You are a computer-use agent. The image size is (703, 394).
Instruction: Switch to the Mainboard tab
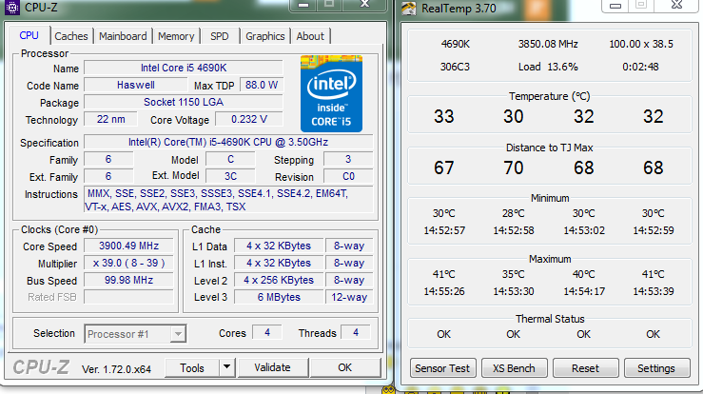tap(123, 36)
